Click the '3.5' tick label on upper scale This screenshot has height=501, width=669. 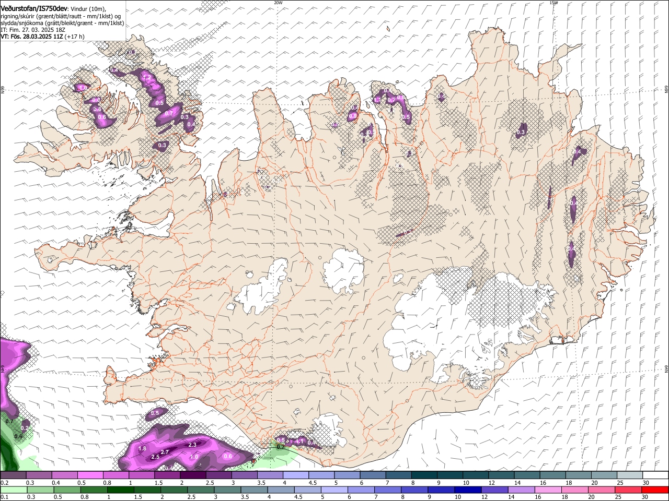261,483
